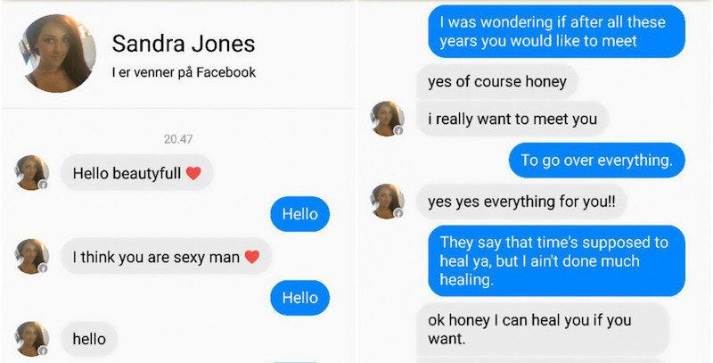
Task: Open Sandra Jones's large profile picture
Action: pyautogui.click(x=58, y=54)
